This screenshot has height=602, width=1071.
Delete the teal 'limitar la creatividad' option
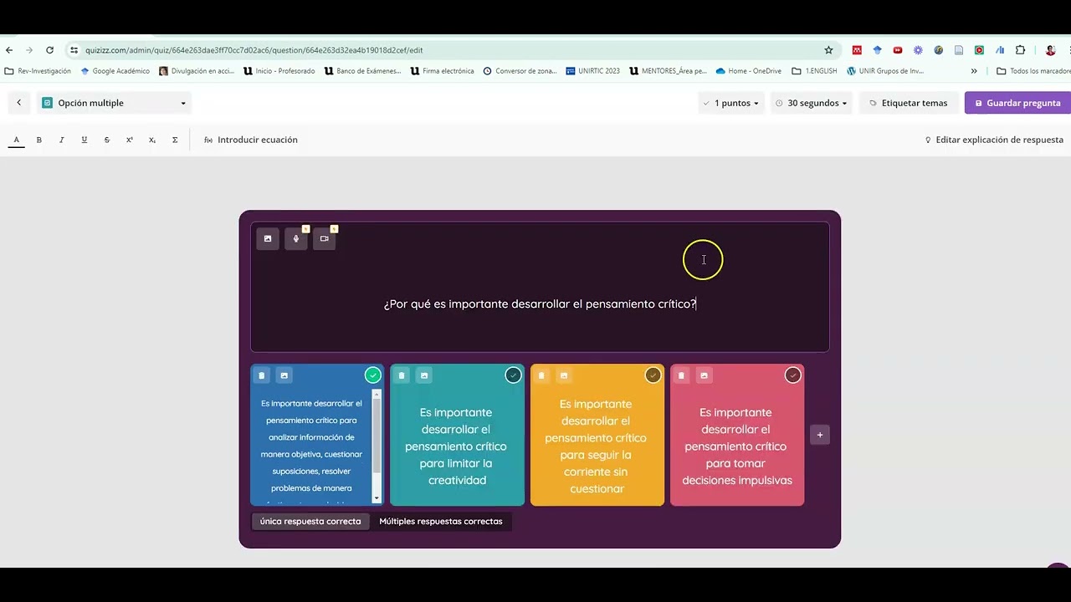[x=402, y=375]
